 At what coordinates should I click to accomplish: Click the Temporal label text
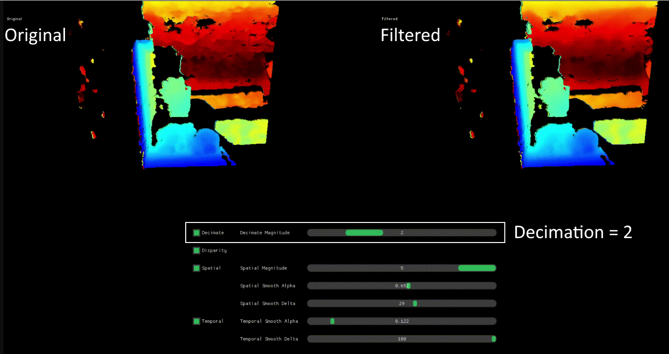tap(212, 321)
